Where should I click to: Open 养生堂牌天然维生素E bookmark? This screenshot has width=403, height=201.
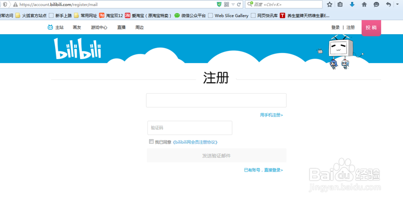click(x=305, y=16)
